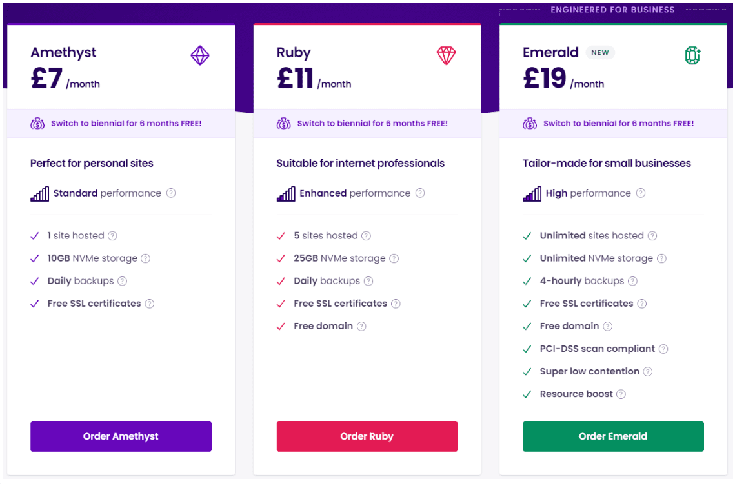Switch Ruby plan to biennial billing

pos(372,124)
